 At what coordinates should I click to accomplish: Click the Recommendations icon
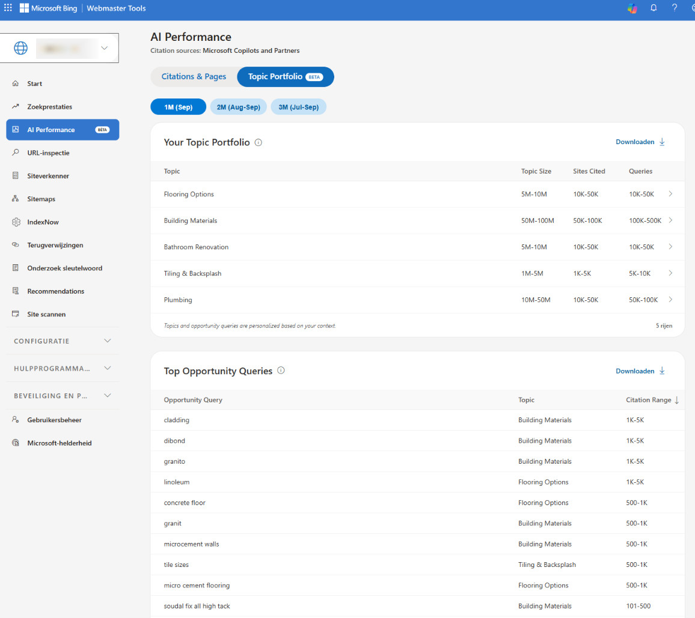[x=16, y=291]
